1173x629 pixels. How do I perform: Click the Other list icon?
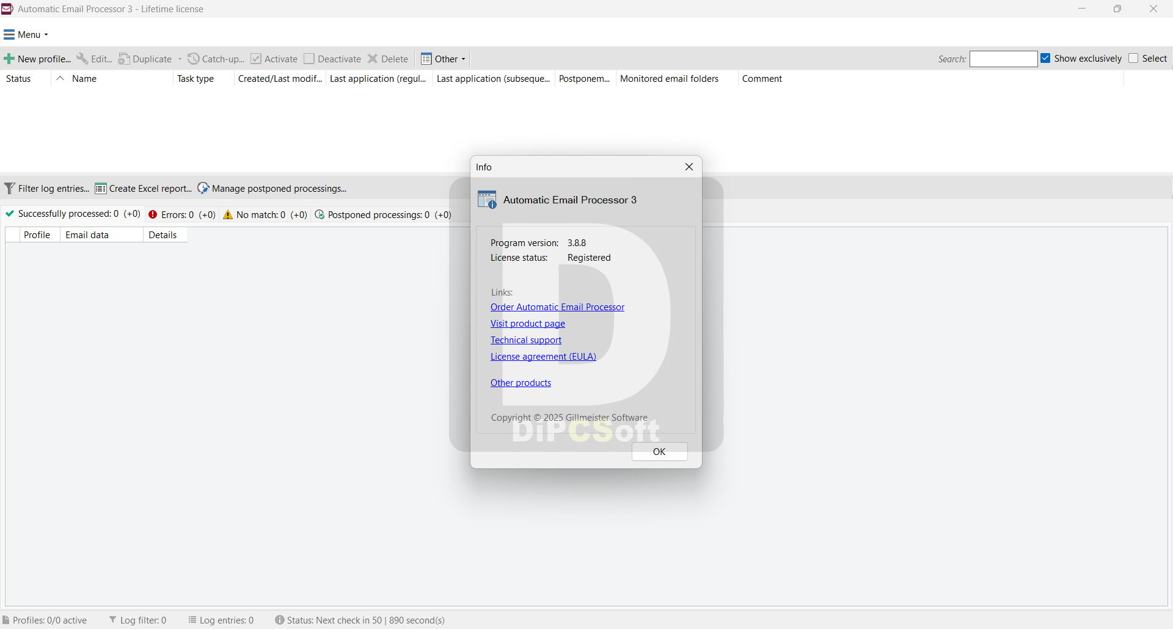coord(426,59)
